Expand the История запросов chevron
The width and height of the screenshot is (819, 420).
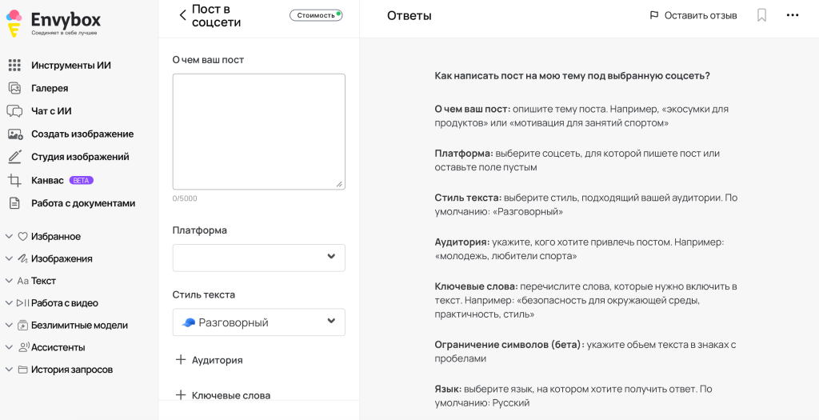point(9,370)
